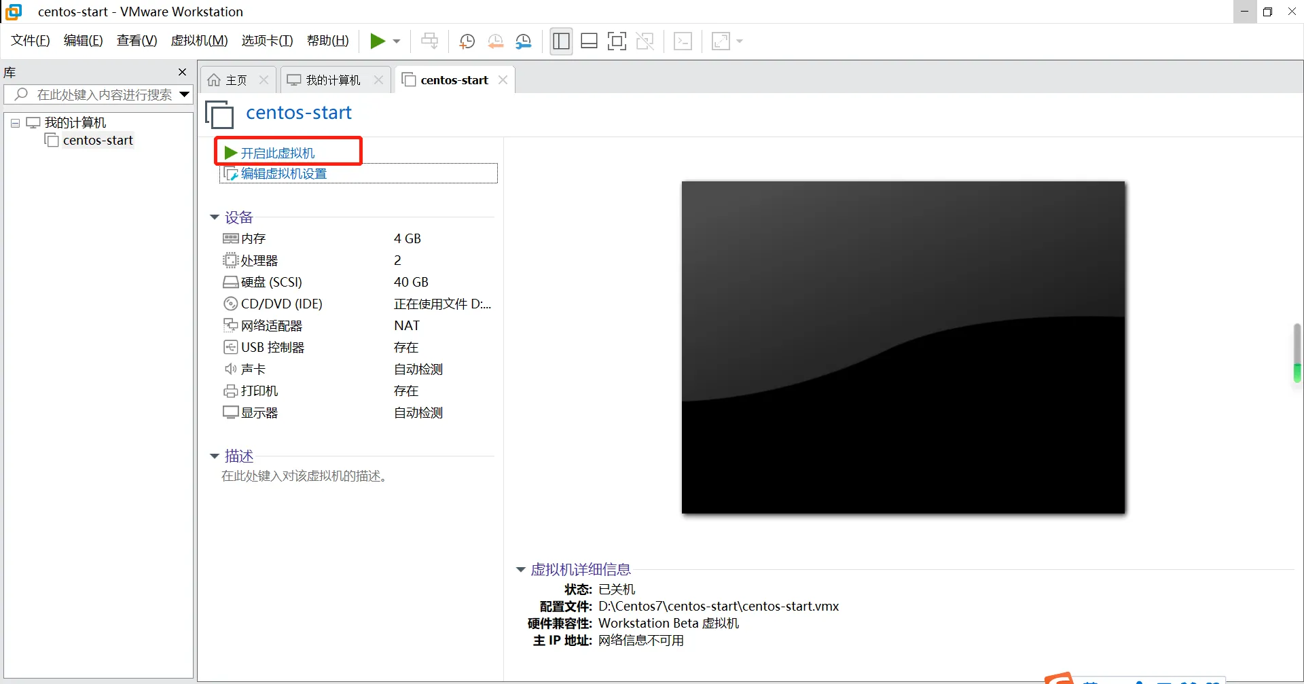This screenshot has width=1304, height=684.
Task: Open the 虚拟机(M) menu
Action: tap(199, 41)
